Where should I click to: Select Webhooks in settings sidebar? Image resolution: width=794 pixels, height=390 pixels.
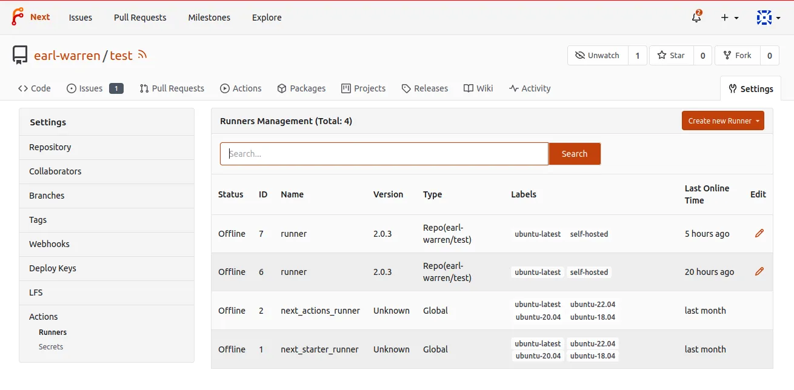[49, 244]
